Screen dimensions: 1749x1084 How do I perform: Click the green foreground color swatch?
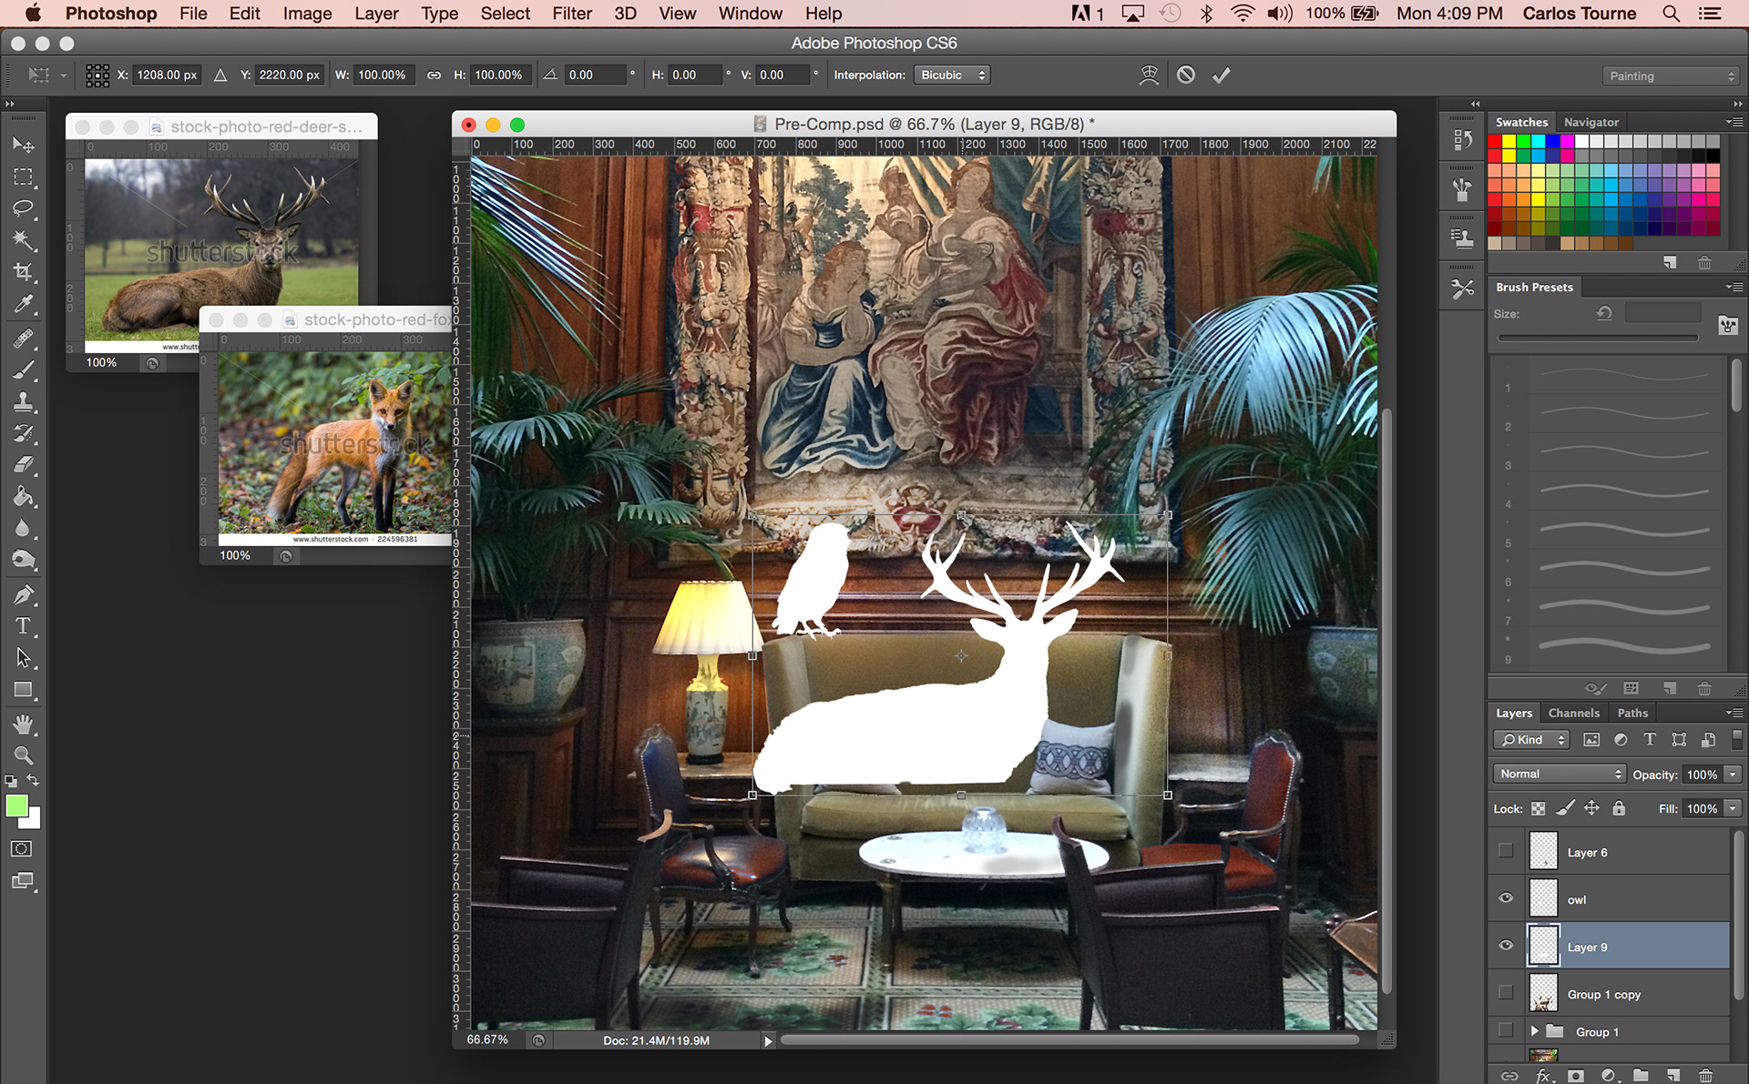tap(16, 806)
